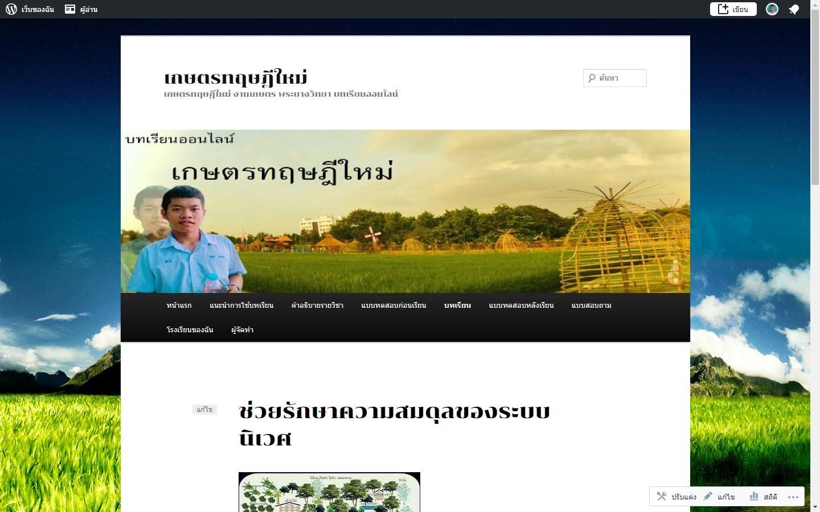Click the edit pencil icon in action bar
Viewport: 820px width, 512px height.
708,496
